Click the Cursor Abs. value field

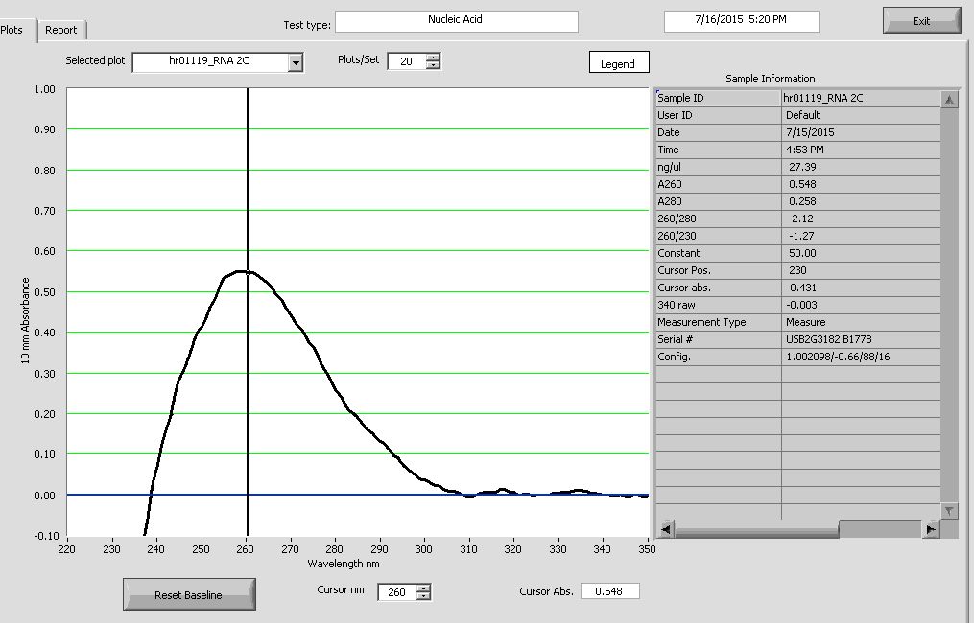point(609,591)
